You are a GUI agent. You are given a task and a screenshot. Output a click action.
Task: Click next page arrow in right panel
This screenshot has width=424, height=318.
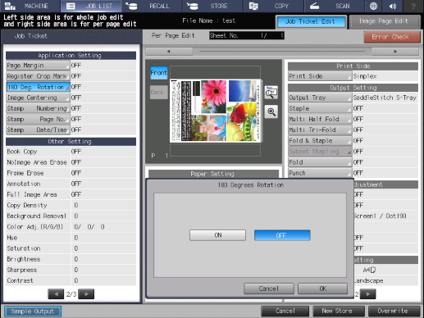367,294
